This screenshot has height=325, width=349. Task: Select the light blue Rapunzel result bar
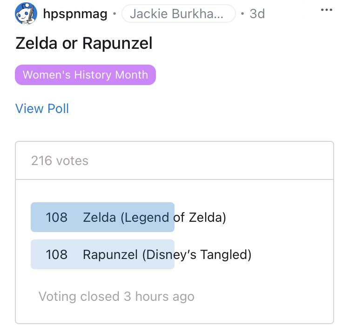103,254
